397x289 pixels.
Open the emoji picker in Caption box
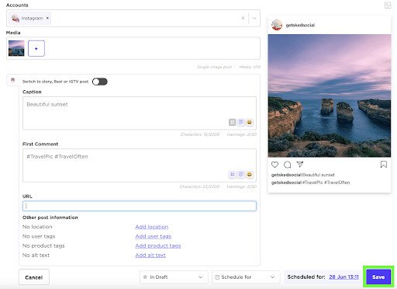(250, 122)
